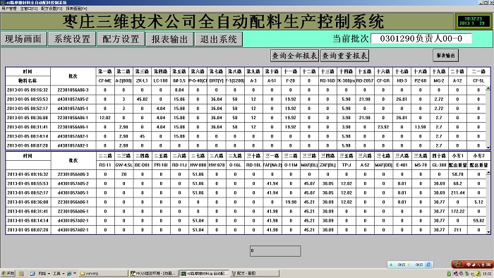This screenshot has width=494, height=278.
Task: Click the quick launch icon beside 开始
Action: pos(21,273)
